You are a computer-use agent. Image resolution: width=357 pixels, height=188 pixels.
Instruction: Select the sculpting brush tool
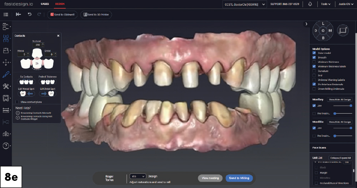[6, 74]
